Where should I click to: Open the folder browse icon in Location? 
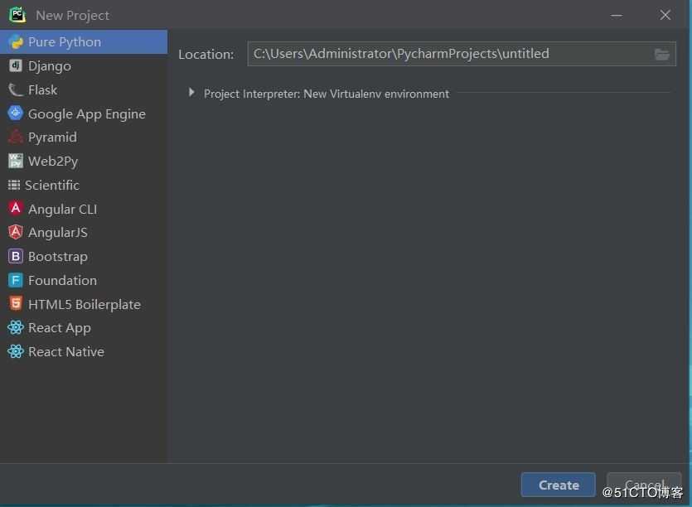[661, 55]
